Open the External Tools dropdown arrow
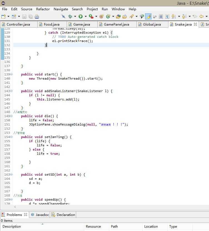 click(x=96, y=16)
